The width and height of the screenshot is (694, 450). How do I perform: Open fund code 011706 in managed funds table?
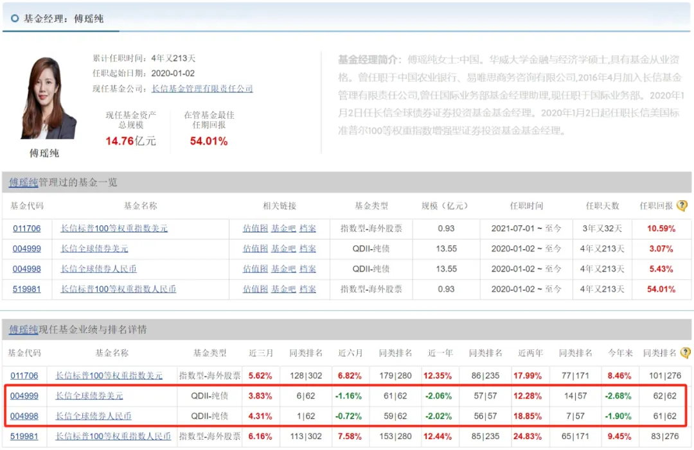(x=26, y=229)
